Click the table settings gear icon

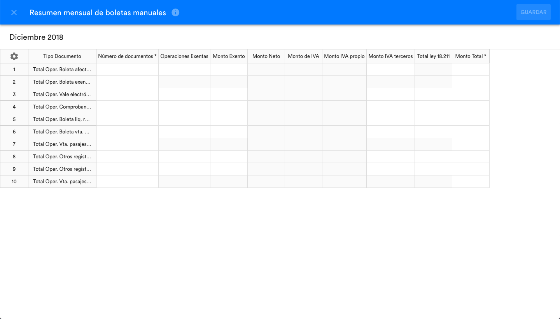(x=14, y=56)
